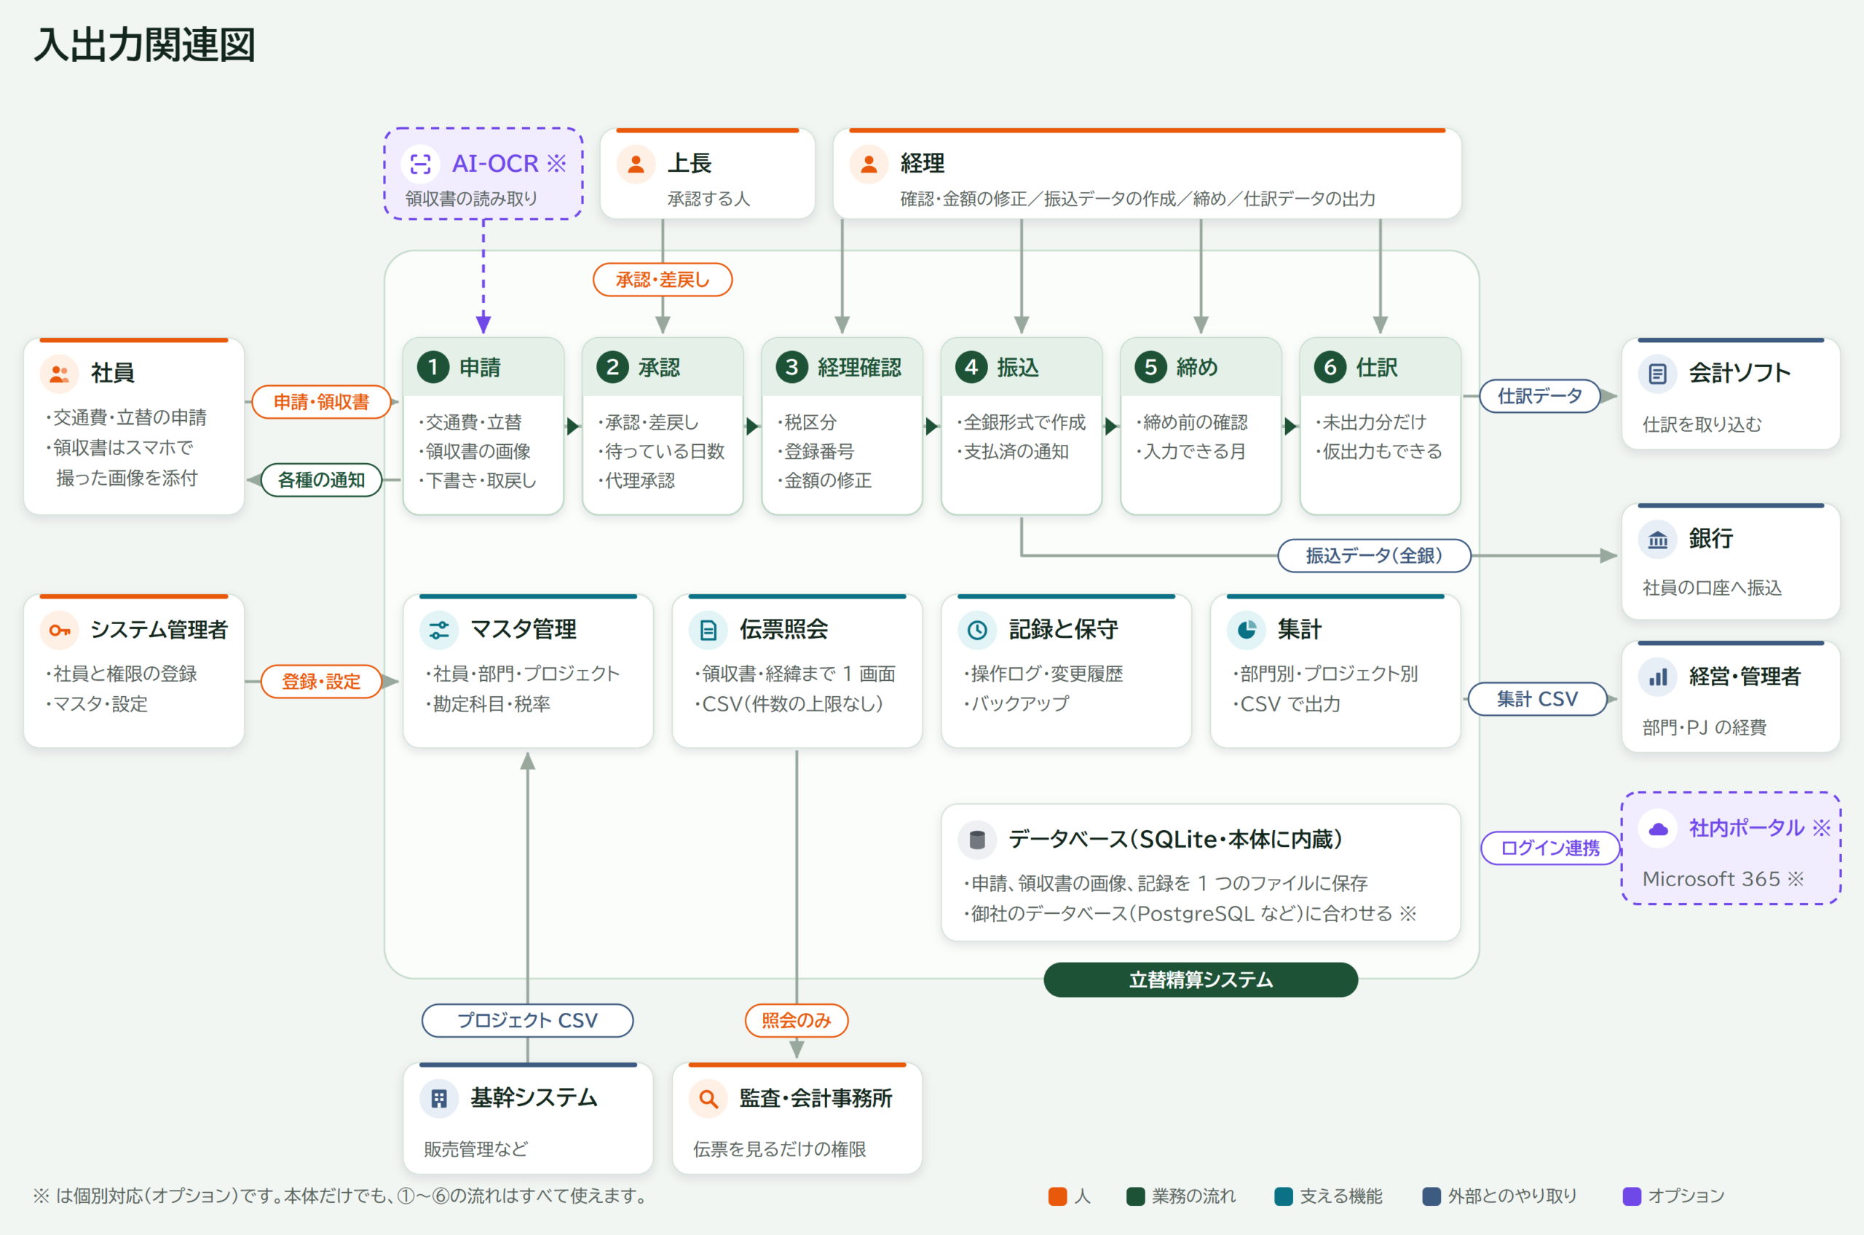The image size is (1864, 1235).
Task: Click the 承認・差戻し label pill
Action: pyautogui.click(x=663, y=280)
